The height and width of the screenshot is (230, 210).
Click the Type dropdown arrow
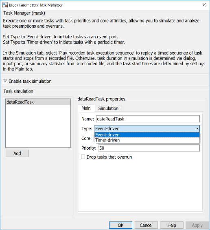[197, 128]
